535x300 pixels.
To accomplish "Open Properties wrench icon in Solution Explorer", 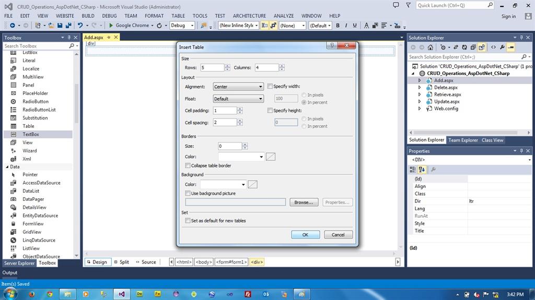I will (x=502, y=47).
